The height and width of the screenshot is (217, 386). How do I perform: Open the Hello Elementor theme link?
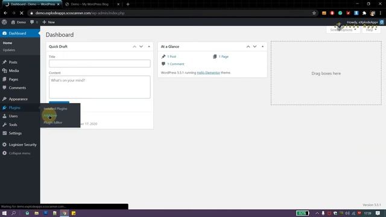208,72
